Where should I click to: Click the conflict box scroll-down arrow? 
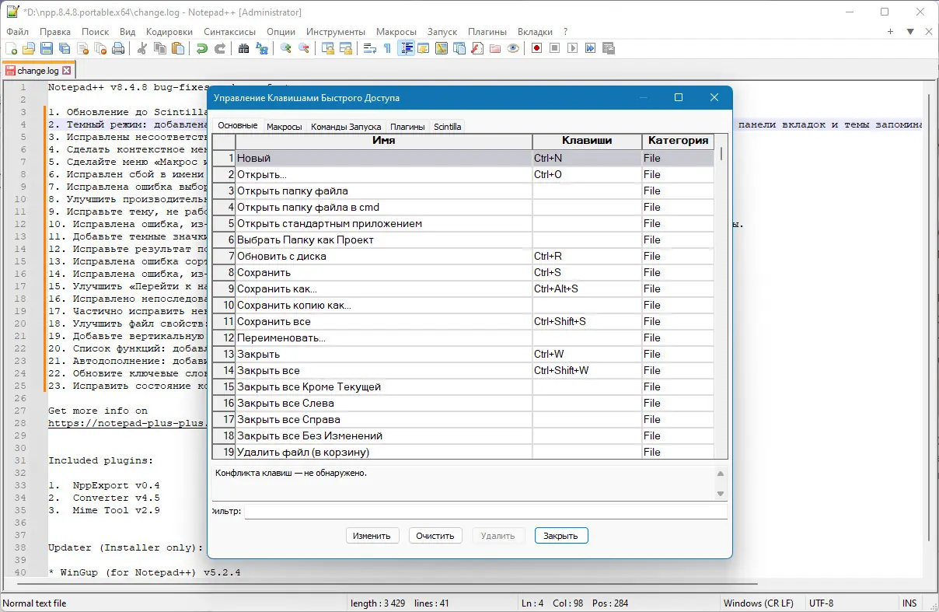[721, 494]
